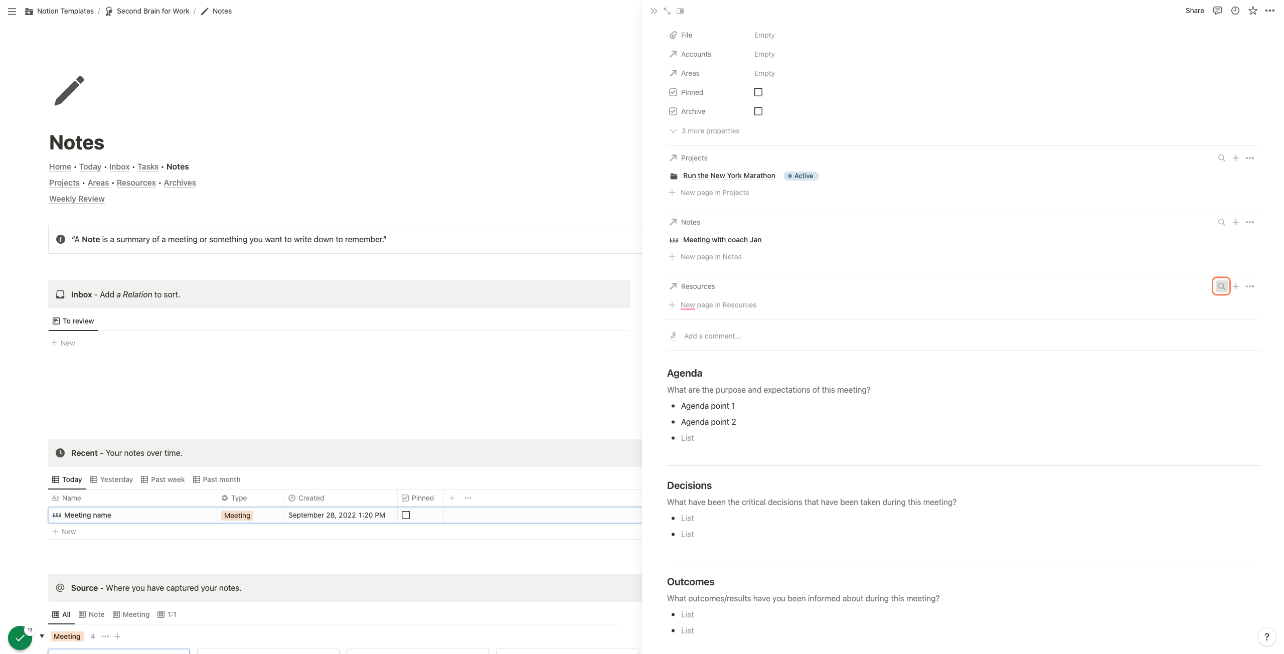Check Pinned box for Meeting name row
The width and height of the screenshot is (1284, 654).
click(406, 515)
